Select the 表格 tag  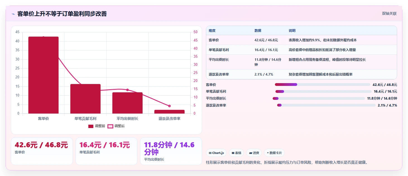coord(236,153)
